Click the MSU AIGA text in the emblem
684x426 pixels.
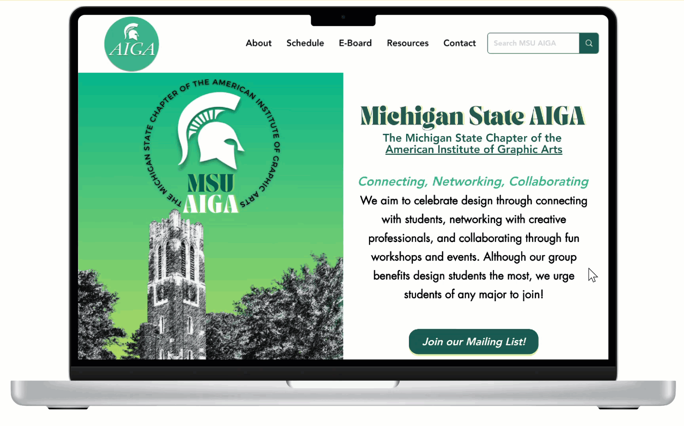pos(211,194)
